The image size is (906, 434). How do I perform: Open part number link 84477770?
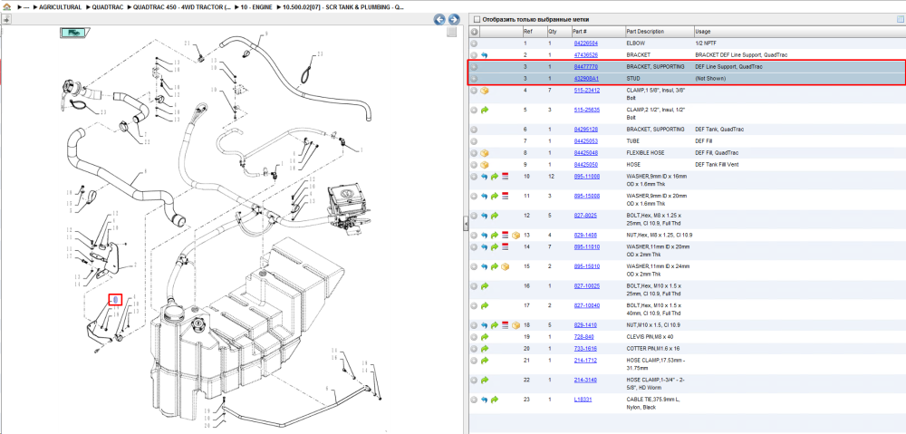click(x=585, y=67)
